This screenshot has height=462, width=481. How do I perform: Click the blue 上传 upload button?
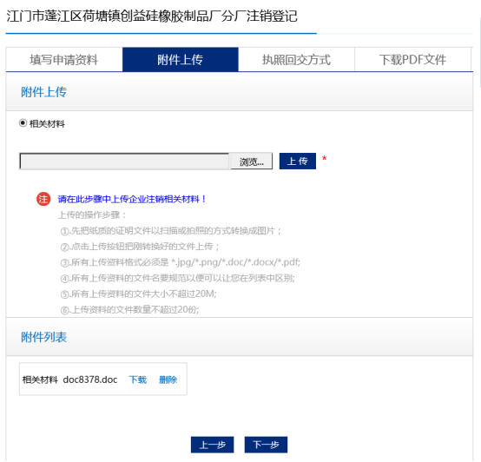[x=298, y=161]
